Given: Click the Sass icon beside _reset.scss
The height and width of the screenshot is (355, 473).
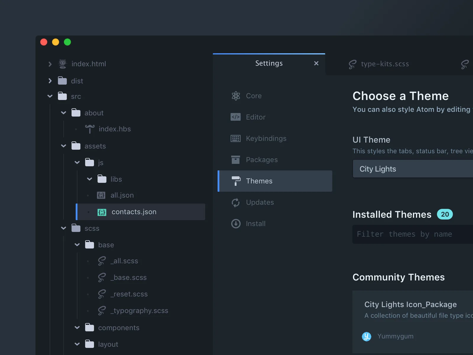Looking at the screenshot, I should point(102,294).
